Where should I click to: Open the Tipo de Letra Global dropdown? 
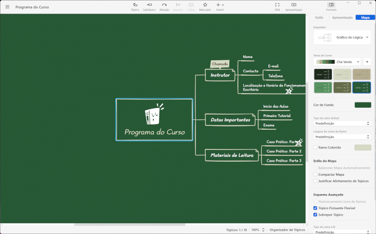pos(342,124)
